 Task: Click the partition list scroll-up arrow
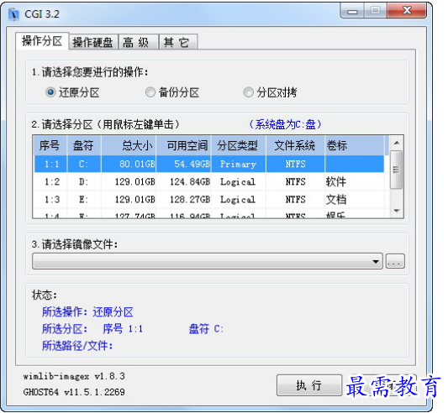[397, 143]
